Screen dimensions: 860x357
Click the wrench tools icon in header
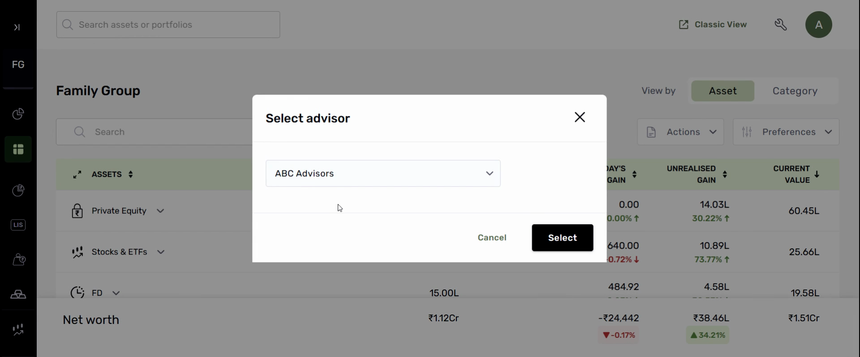coord(781,25)
